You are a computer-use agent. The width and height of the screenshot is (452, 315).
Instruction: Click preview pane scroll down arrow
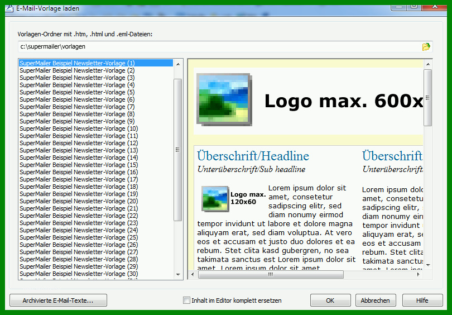click(x=428, y=265)
